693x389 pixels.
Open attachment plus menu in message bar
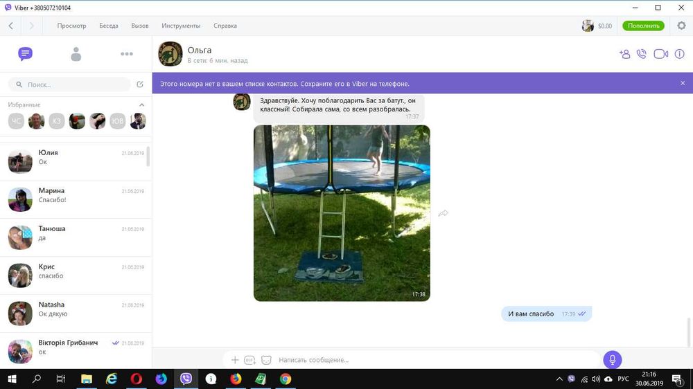click(x=235, y=360)
